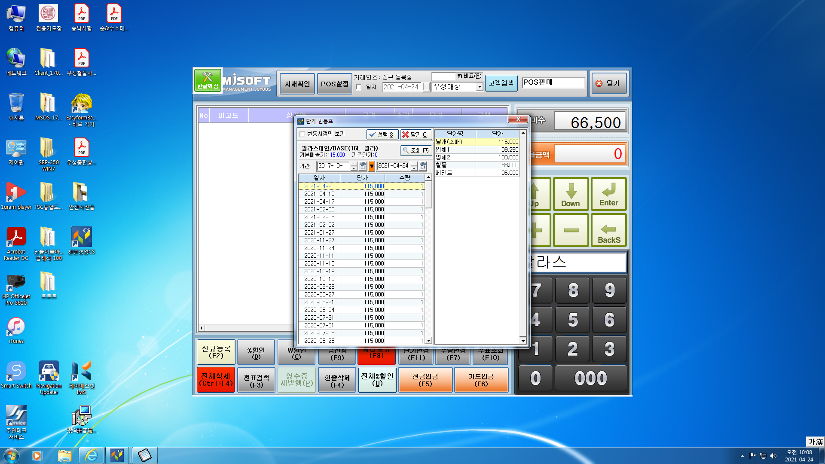Click 전체삭제 (Ctrl+F4) red button
The image size is (825, 464).
coord(216,380)
